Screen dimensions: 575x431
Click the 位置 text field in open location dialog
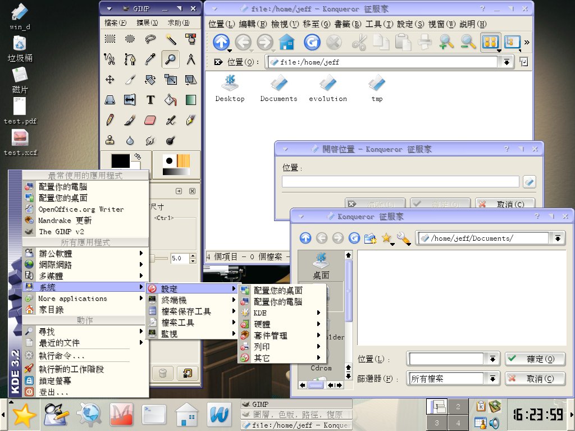pyautogui.click(x=400, y=181)
